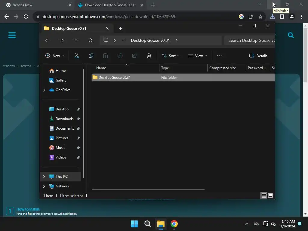Open Gallery in navigation pane
The image size is (308, 231).
click(x=61, y=80)
